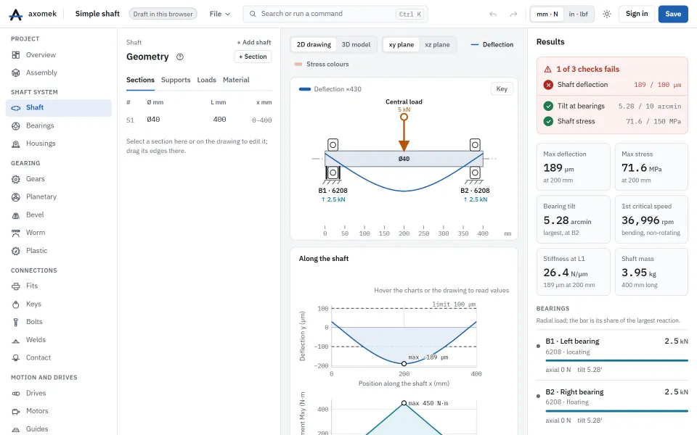697x435 pixels.
Task: Click the Save button
Action: click(673, 14)
